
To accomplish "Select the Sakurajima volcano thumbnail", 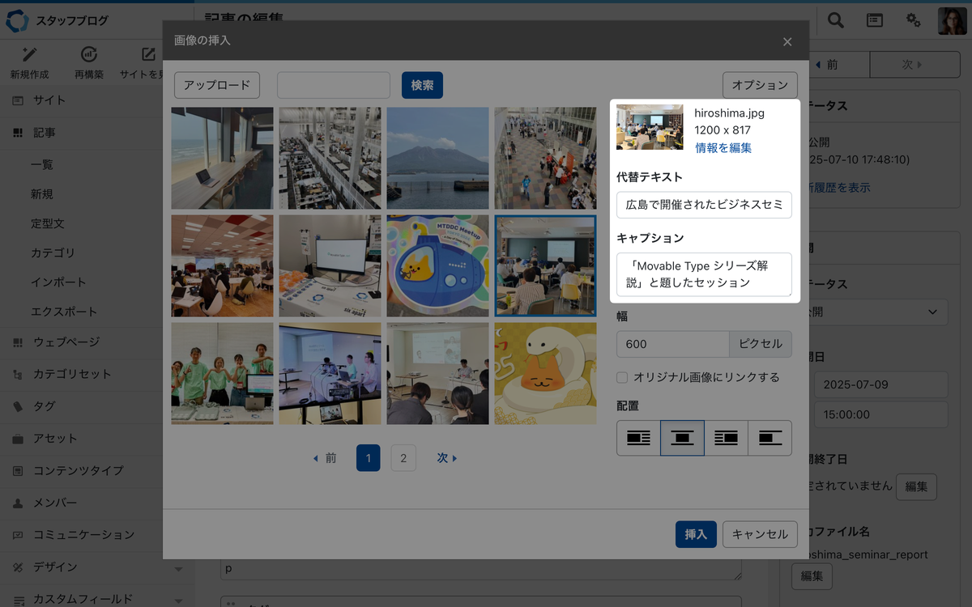I will coord(437,159).
